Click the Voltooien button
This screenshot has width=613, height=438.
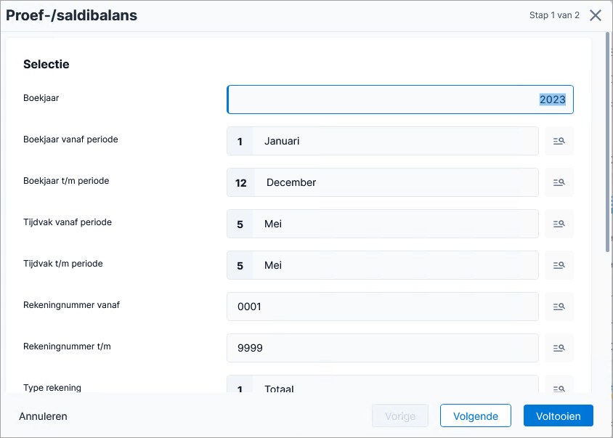click(559, 415)
